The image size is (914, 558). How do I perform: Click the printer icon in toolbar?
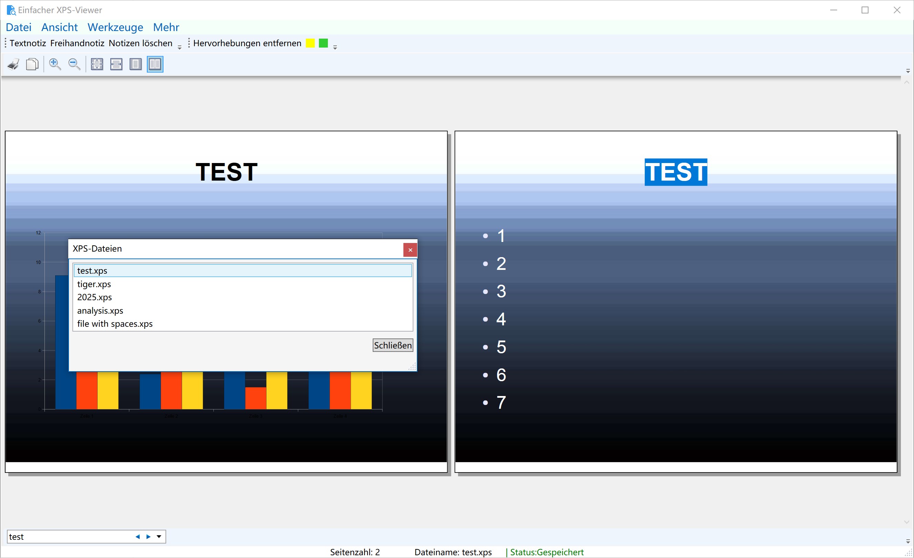click(x=13, y=64)
